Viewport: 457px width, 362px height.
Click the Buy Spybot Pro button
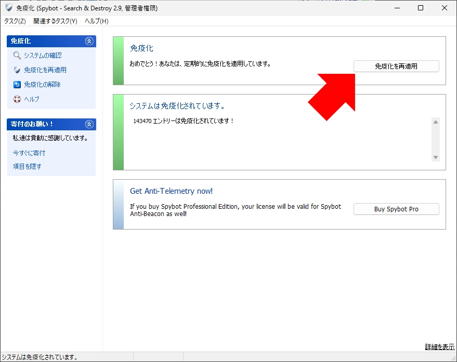coord(396,209)
